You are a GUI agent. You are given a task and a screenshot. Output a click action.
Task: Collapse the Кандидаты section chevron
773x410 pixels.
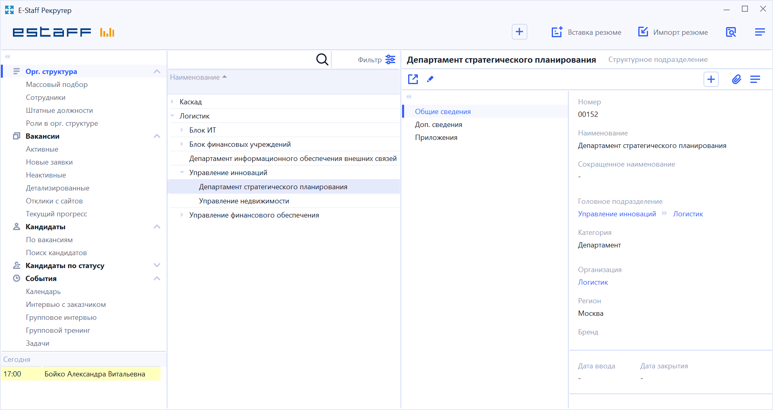click(157, 227)
